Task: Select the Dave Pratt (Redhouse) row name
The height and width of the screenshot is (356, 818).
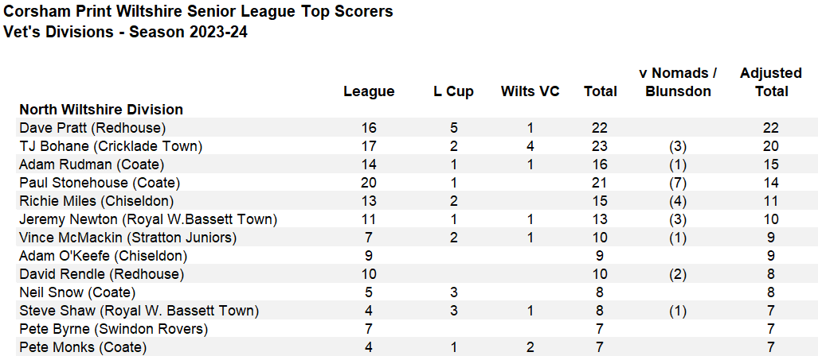Action: (x=92, y=128)
